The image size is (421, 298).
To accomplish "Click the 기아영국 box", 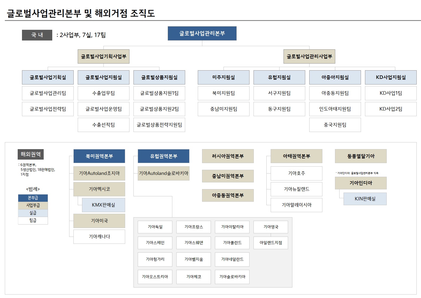I will click(x=271, y=227).
